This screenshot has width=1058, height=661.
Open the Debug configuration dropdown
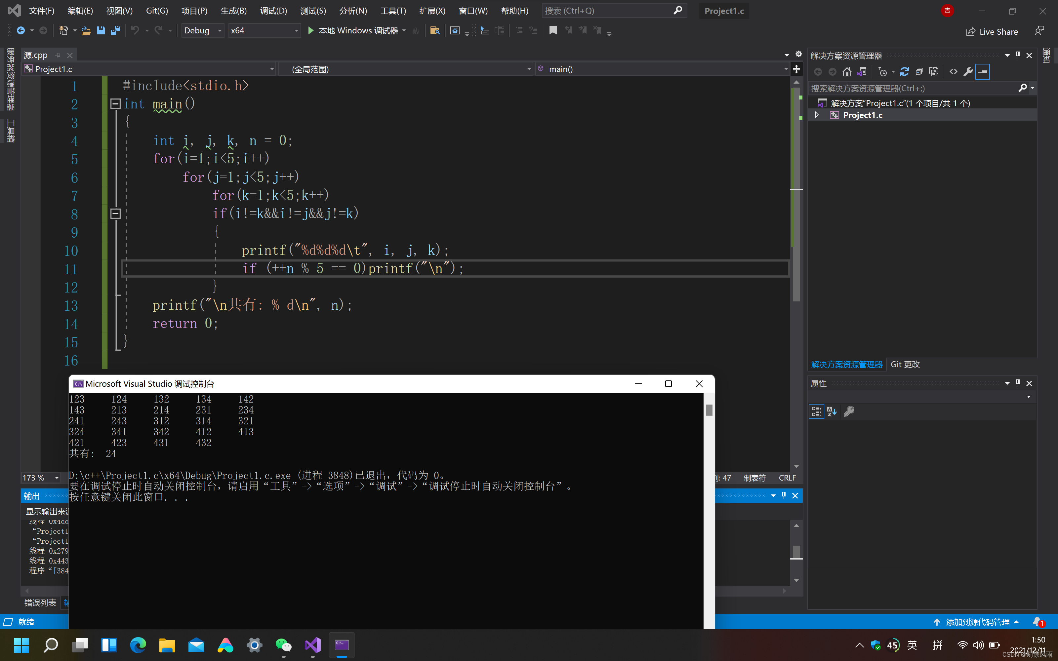click(x=220, y=31)
